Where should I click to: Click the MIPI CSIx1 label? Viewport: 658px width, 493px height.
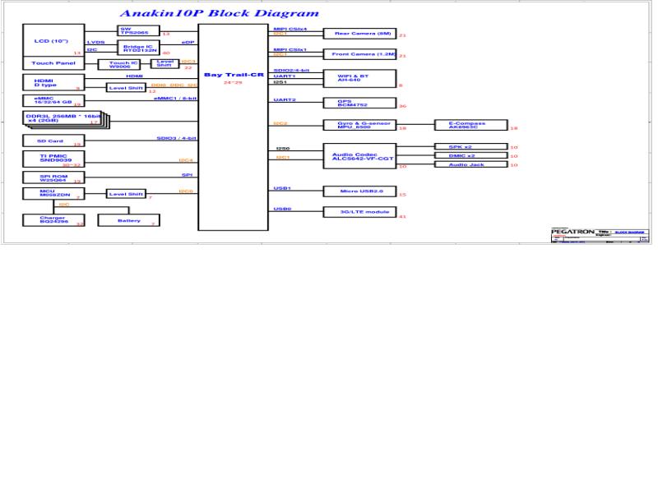tap(290, 49)
